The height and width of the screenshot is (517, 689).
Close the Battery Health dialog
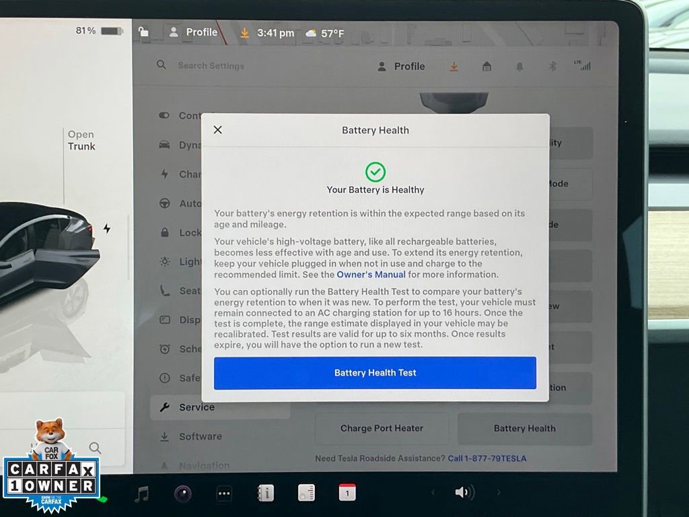pyautogui.click(x=217, y=130)
